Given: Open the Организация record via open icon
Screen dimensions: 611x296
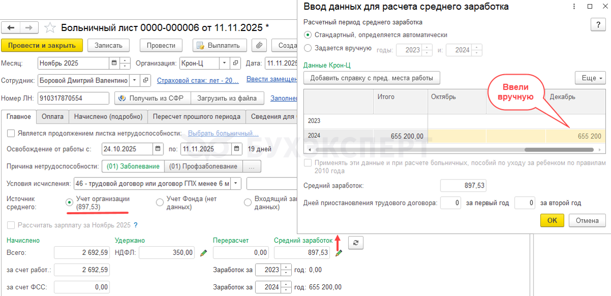Looking at the screenshot, I should tap(235, 64).
